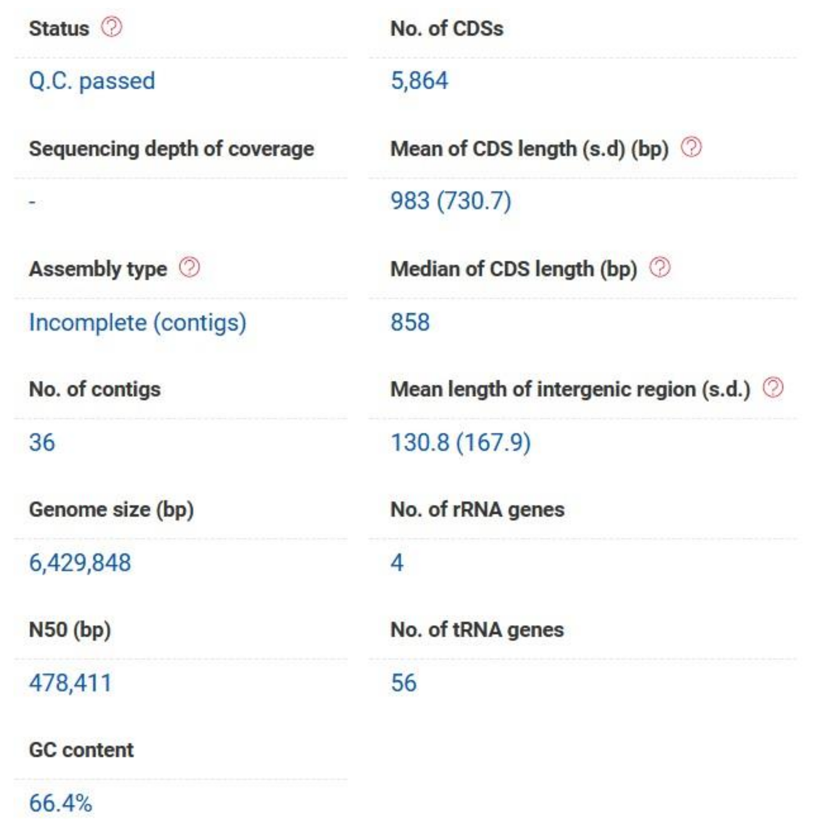Open the help icon beside Assembly type
The image size is (820, 831).
(190, 268)
